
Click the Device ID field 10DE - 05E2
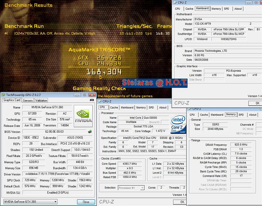31,138
